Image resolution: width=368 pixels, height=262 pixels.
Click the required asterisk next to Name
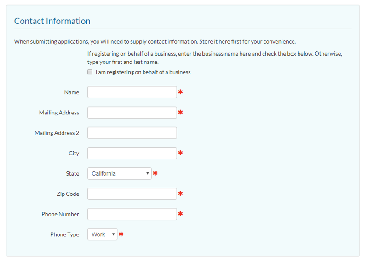pyautogui.click(x=180, y=92)
